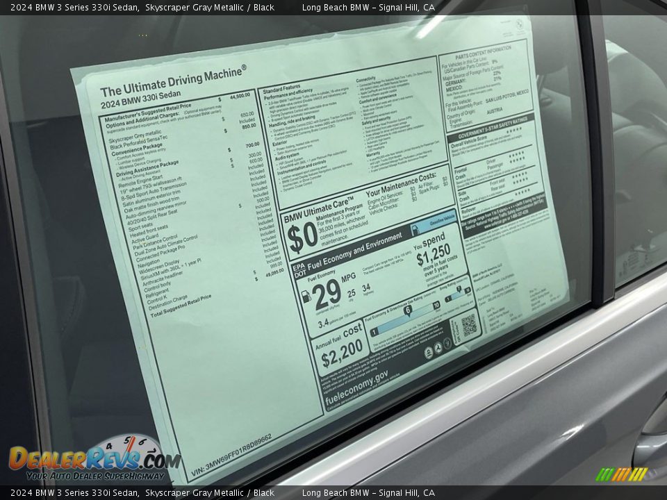Click 'Your Maintenance Costs:' heading
The image size is (667, 500).
pyautogui.click(x=400, y=185)
